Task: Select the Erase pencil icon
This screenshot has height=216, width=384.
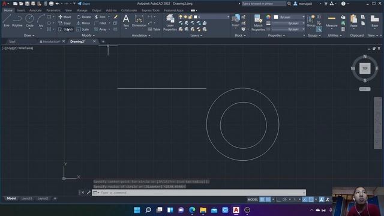Action: [x=115, y=17]
